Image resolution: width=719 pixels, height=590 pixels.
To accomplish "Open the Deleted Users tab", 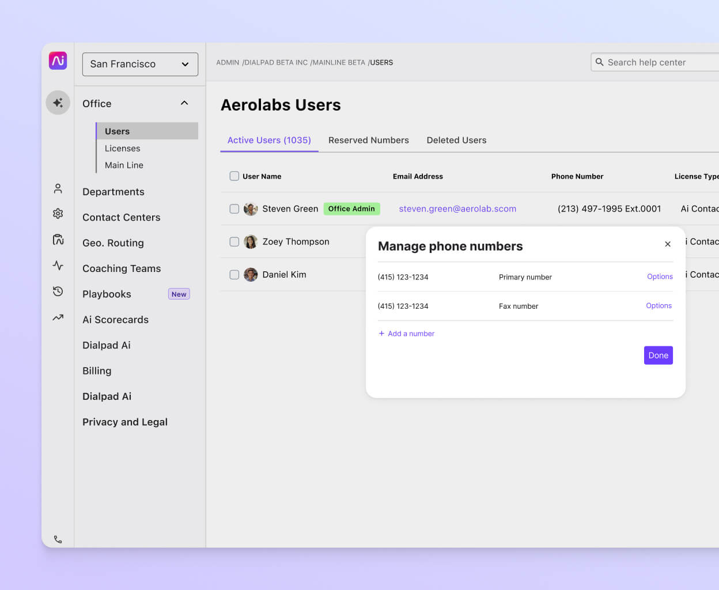I will [456, 140].
